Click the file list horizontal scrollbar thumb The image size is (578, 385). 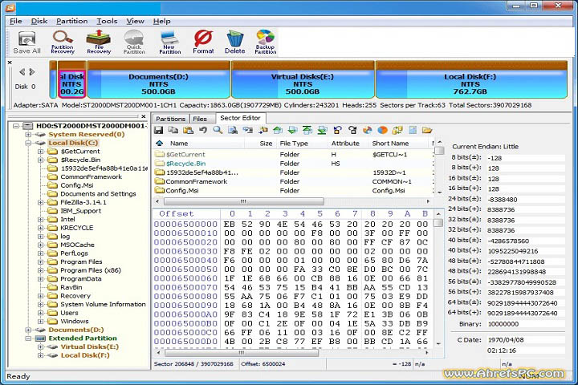point(243,201)
